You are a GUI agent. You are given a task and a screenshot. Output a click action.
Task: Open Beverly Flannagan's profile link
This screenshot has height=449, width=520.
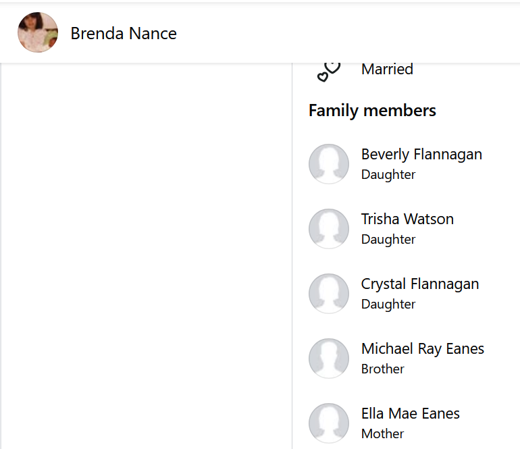(x=421, y=154)
